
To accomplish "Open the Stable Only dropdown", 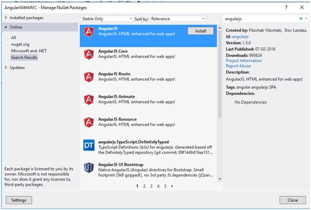I will 107,18.
